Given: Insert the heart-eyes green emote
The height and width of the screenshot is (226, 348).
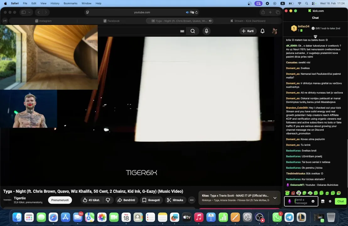Looking at the screenshot, I should [x=339, y=193].
